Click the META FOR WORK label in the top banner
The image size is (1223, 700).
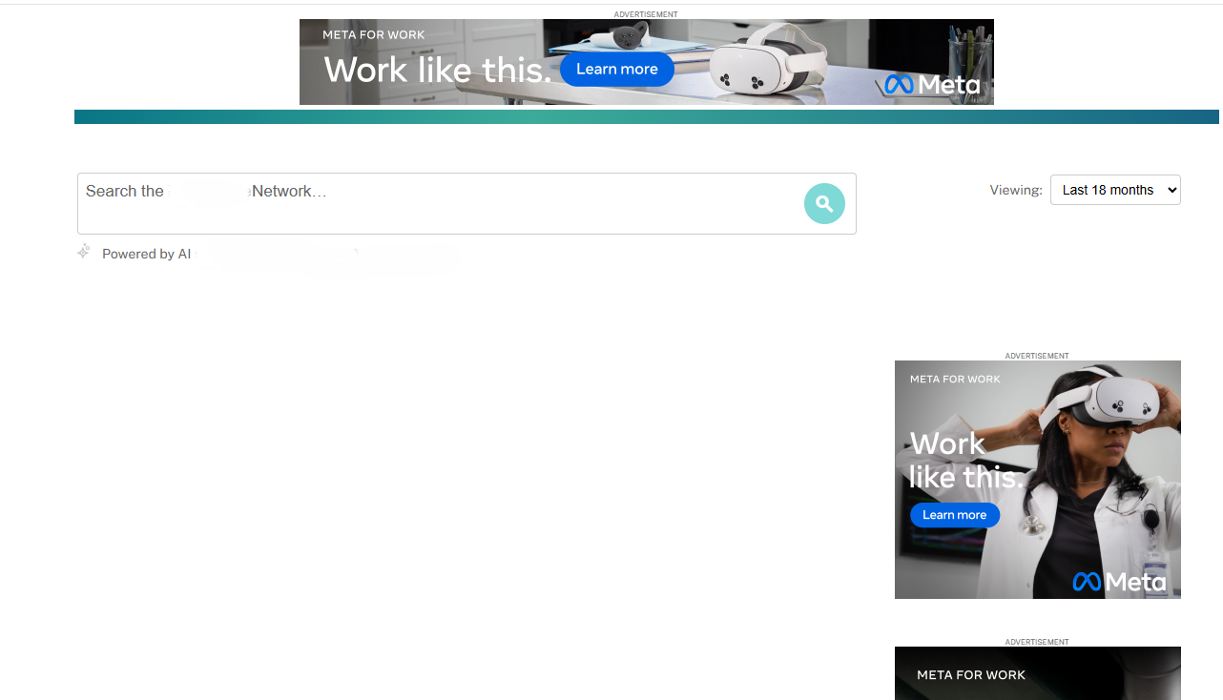pyautogui.click(x=373, y=35)
